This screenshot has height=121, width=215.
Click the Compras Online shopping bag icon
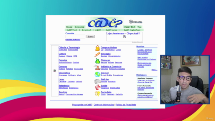pyautogui.click(x=97, y=48)
